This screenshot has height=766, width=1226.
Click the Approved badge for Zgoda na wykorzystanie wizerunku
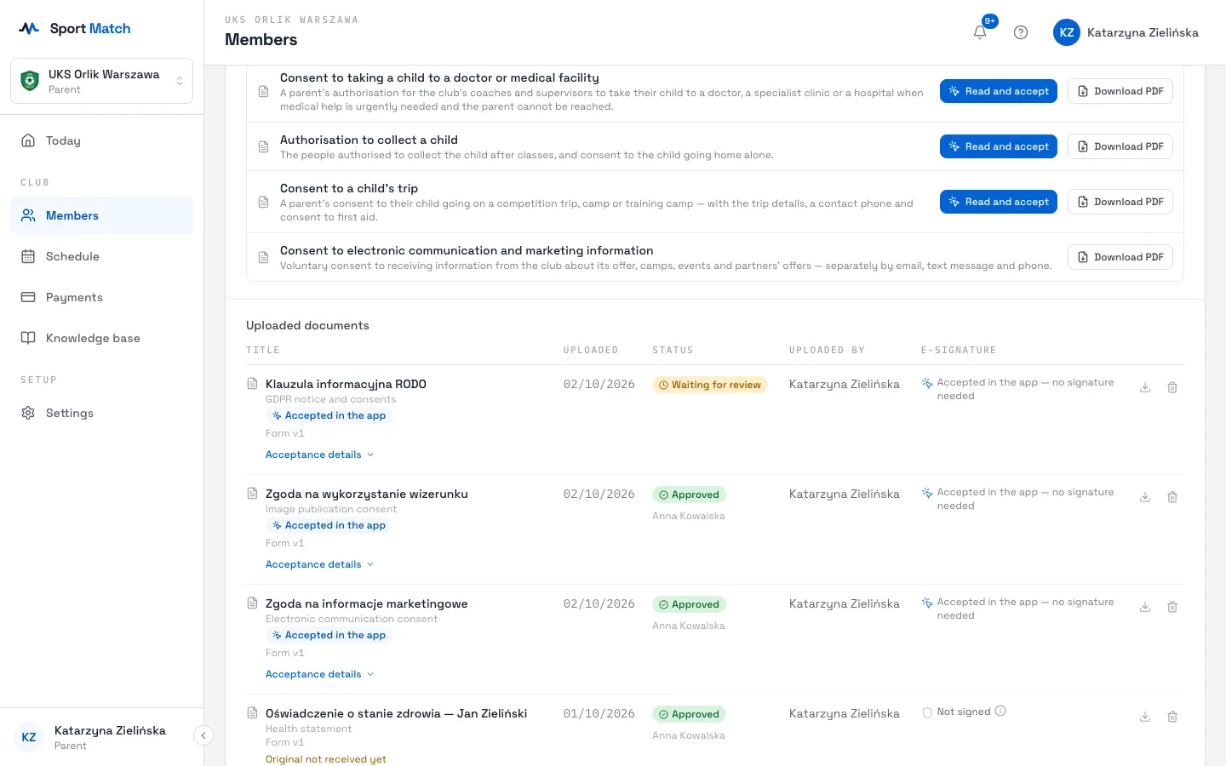coord(689,494)
